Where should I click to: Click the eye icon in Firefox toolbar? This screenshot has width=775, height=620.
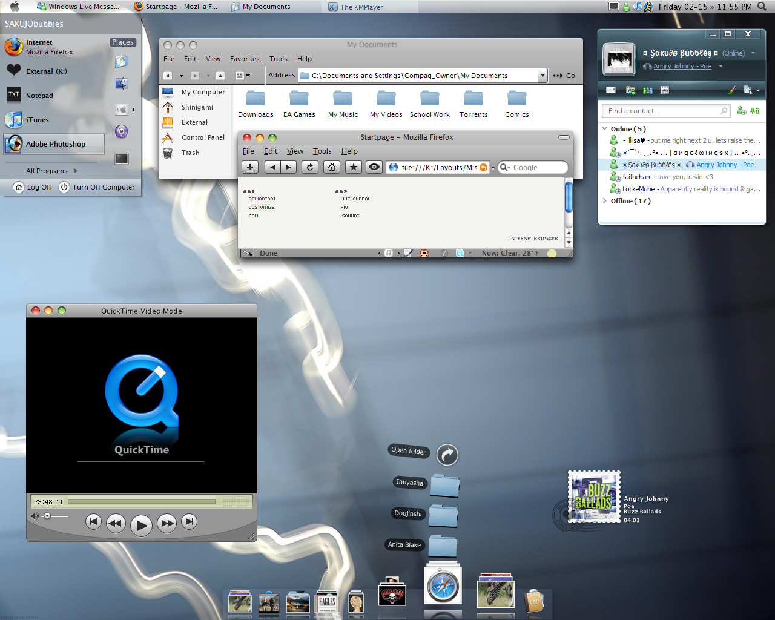coord(375,167)
